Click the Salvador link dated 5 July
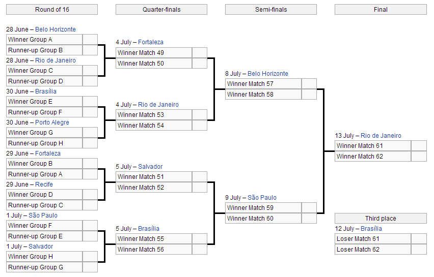The width and height of the screenshot is (434, 277). [x=150, y=167]
